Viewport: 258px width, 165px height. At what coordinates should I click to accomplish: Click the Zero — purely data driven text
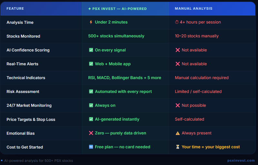[x=120, y=133]
